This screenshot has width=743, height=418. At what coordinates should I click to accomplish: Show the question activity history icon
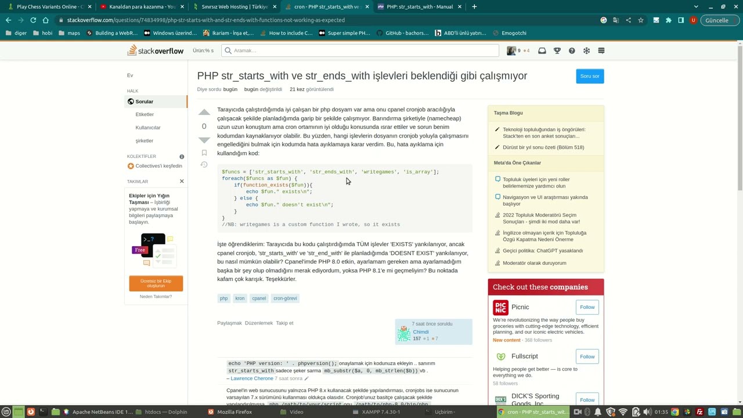pos(204,165)
